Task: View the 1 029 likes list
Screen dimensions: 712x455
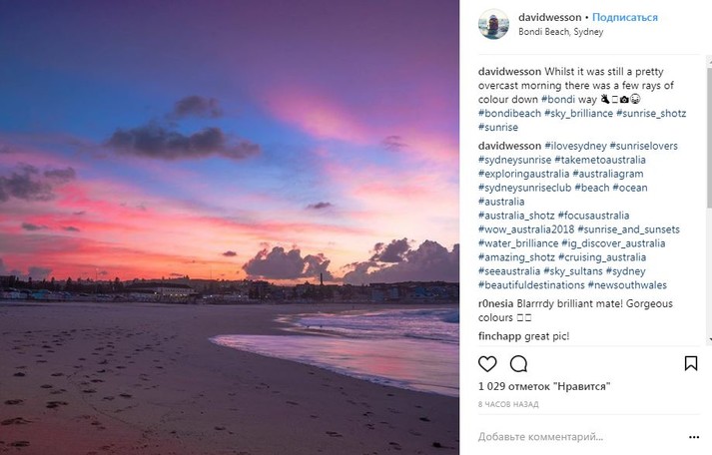Action: [543, 387]
